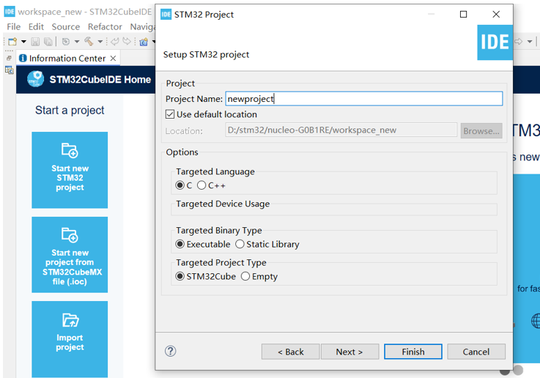
Task: Select the Empty project type
Action: point(245,276)
